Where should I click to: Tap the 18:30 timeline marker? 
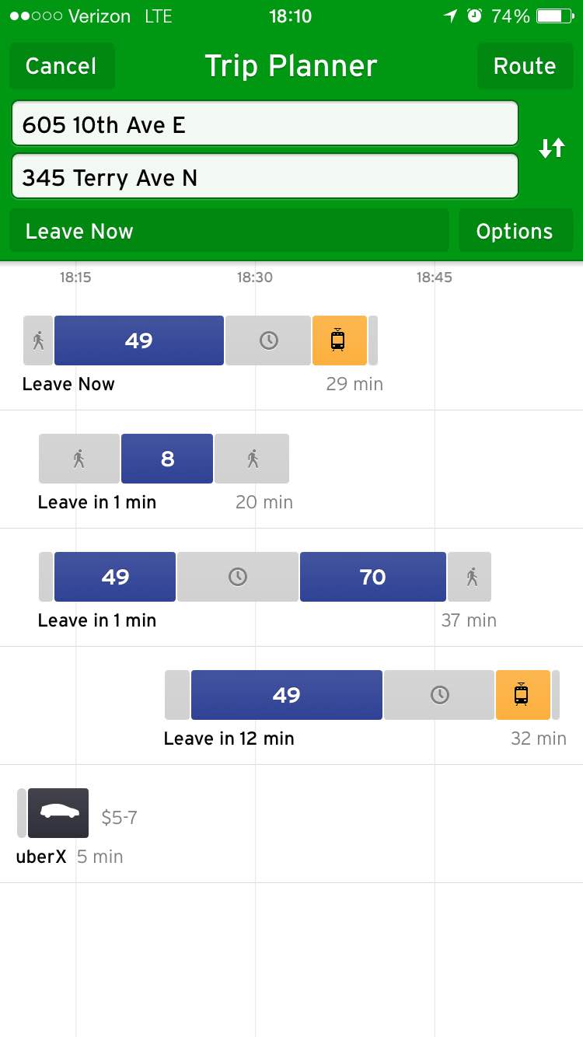click(255, 278)
